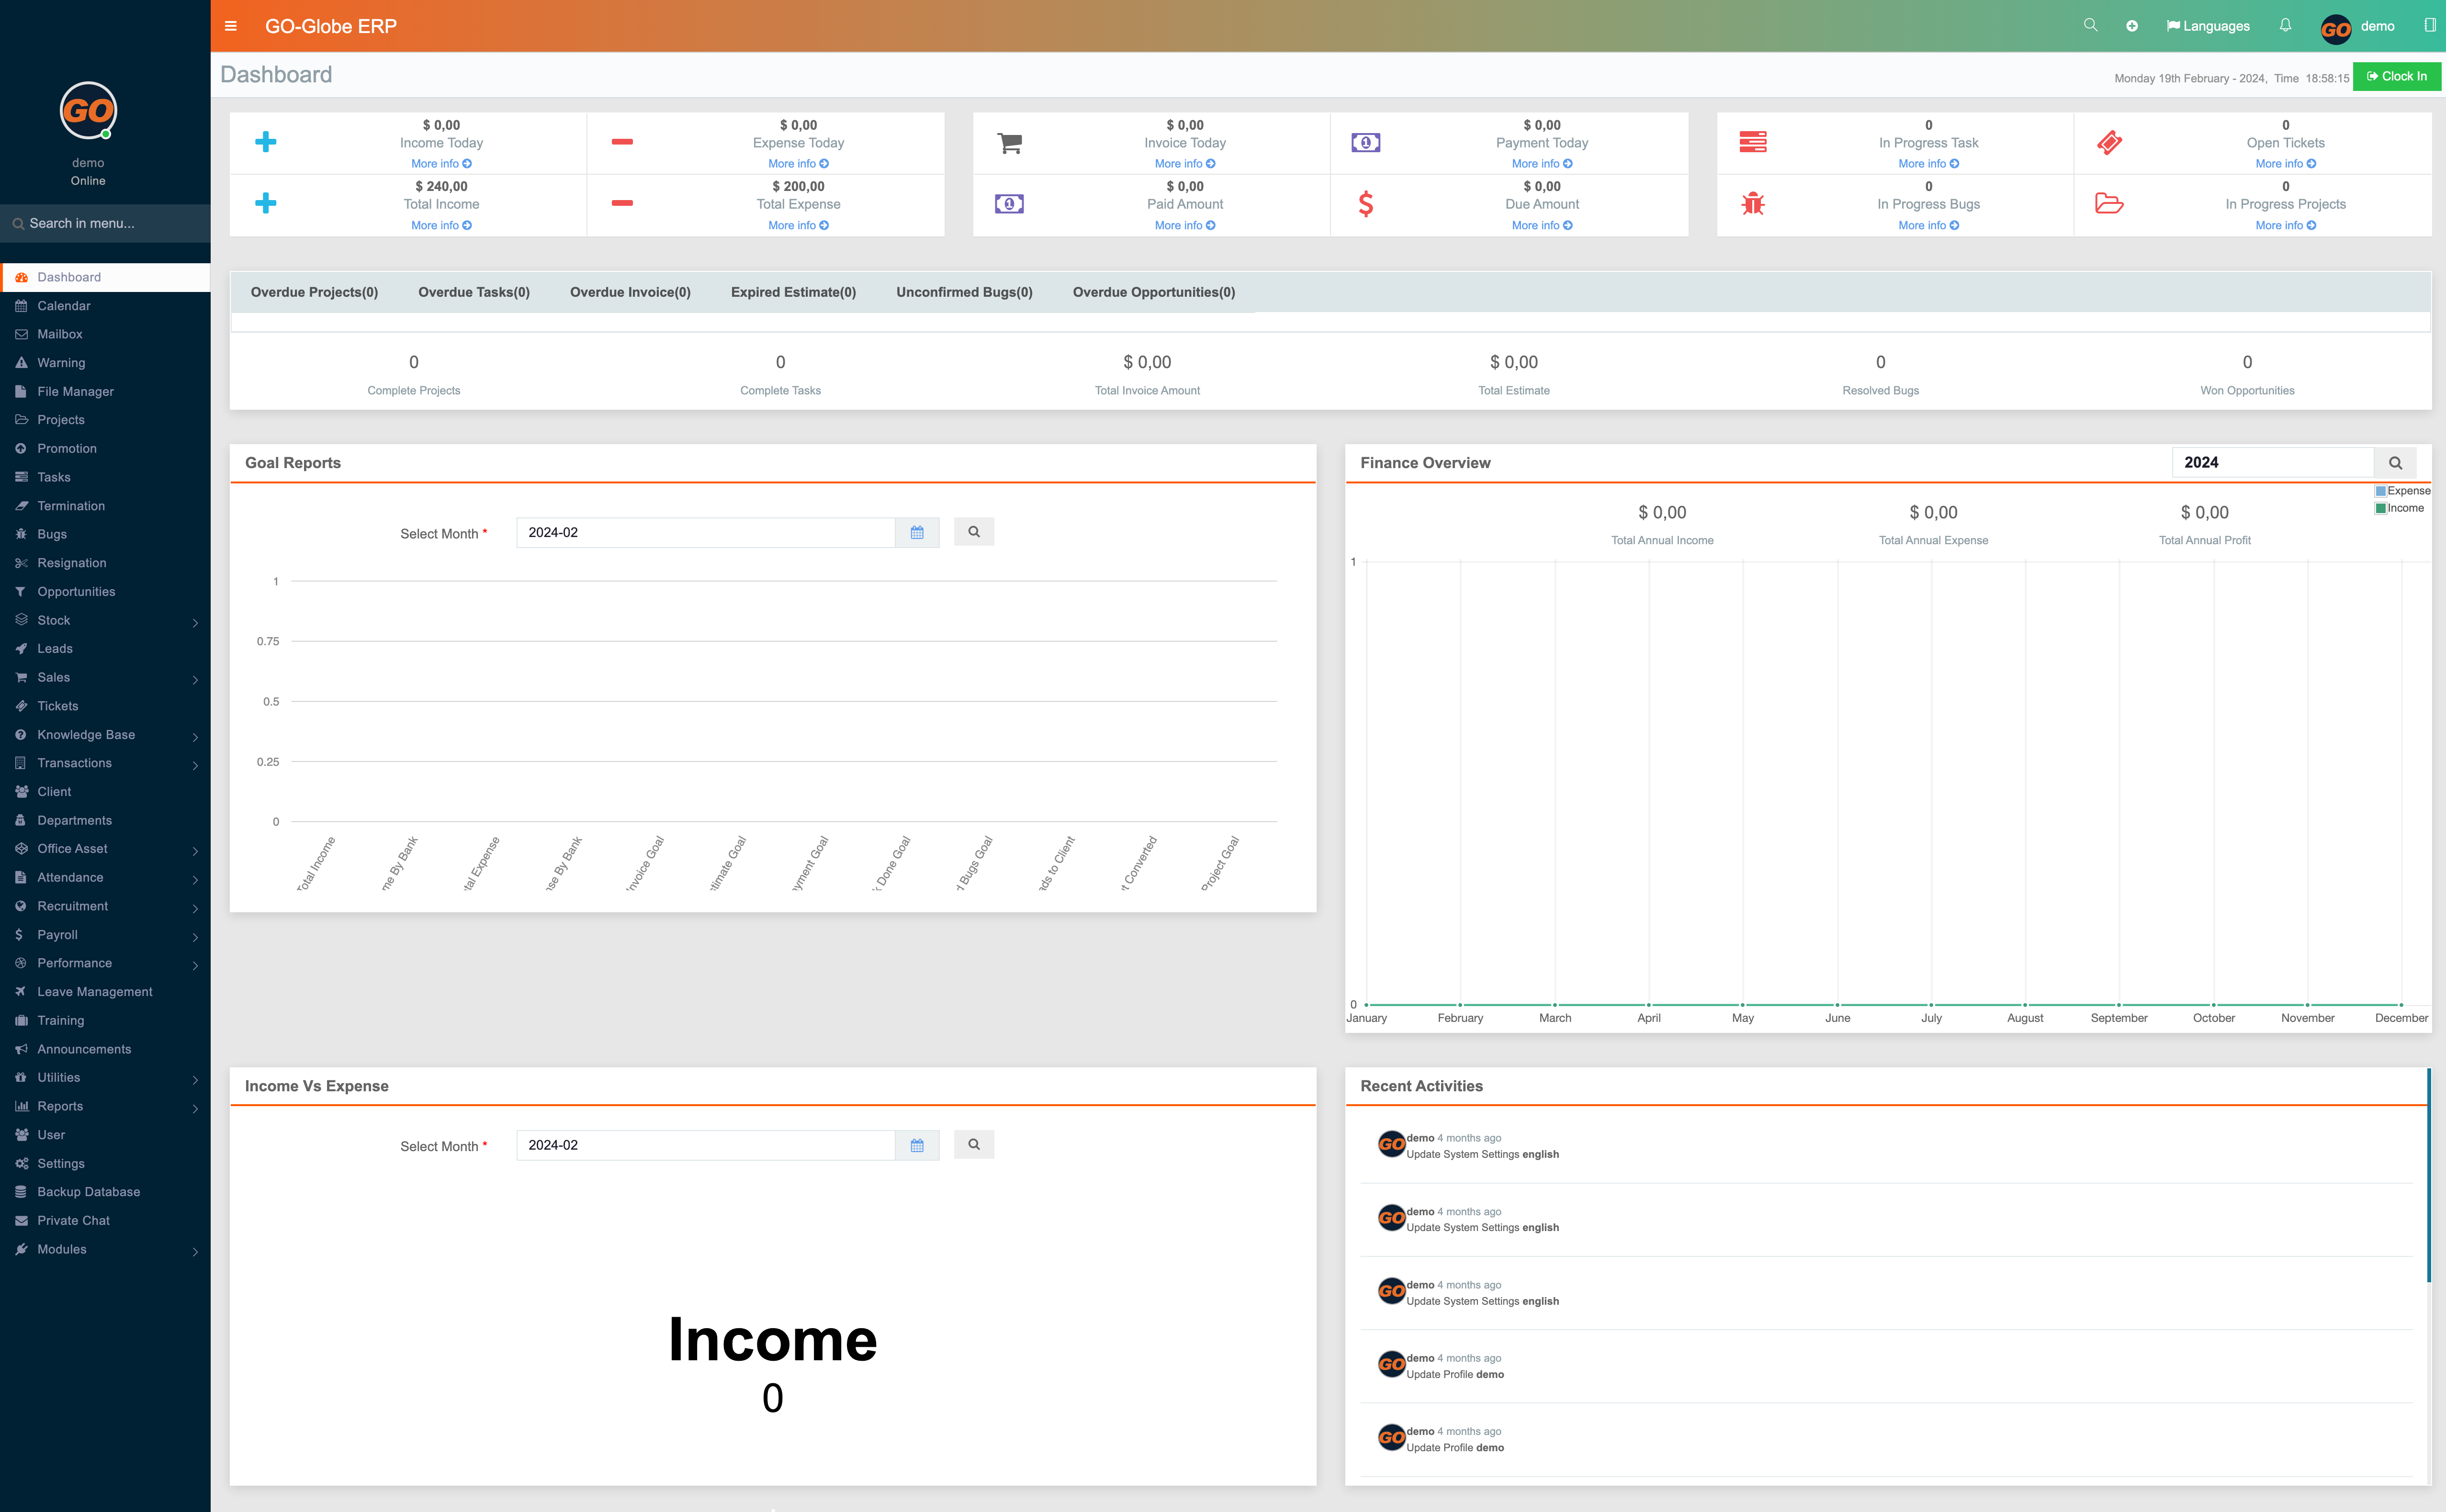Click the notifications bell icon
This screenshot has height=1512, width=2446.
(2285, 25)
